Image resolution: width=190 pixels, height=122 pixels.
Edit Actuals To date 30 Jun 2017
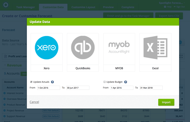click(78, 88)
